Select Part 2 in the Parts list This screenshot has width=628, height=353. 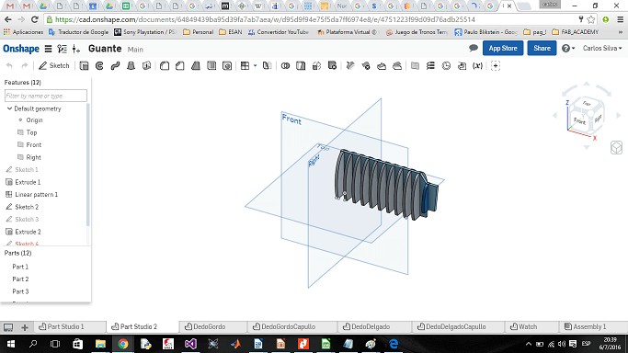click(20, 279)
